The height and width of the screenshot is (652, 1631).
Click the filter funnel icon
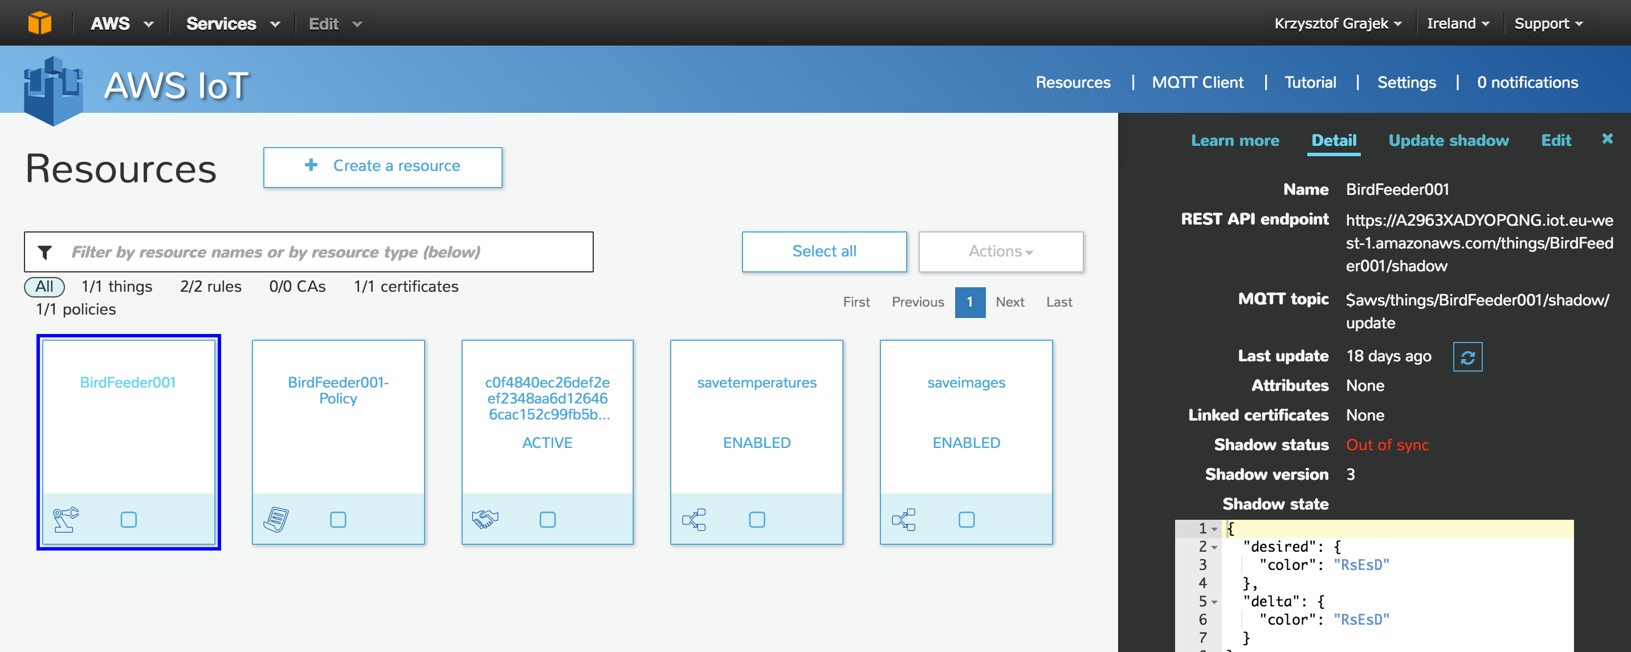pos(45,252)
